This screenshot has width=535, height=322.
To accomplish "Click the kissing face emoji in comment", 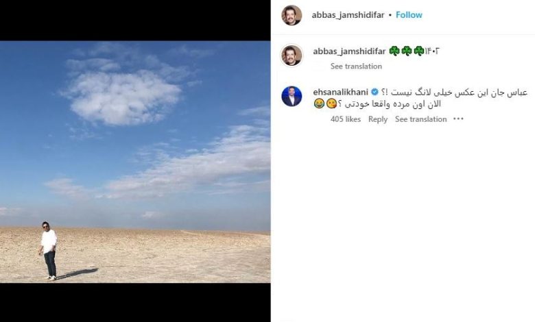I will click(331, 104).
